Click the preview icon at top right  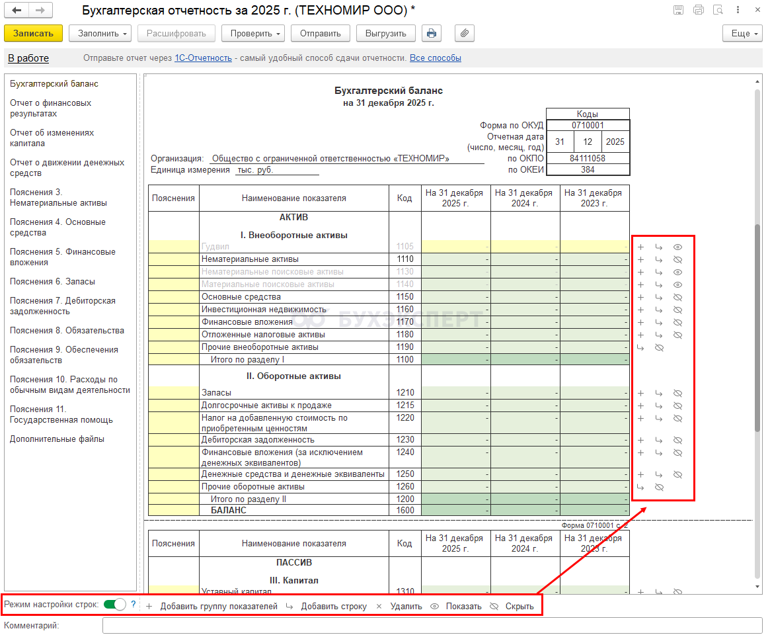click(x=718, y=10)
